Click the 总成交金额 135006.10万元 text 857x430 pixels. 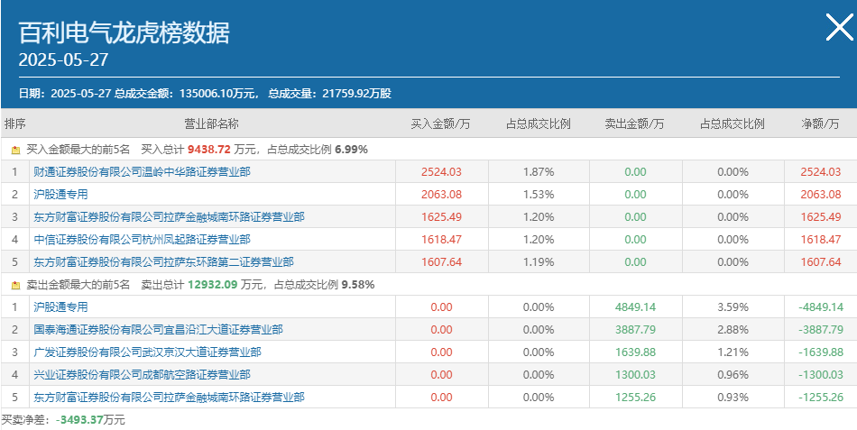[187, 94]
